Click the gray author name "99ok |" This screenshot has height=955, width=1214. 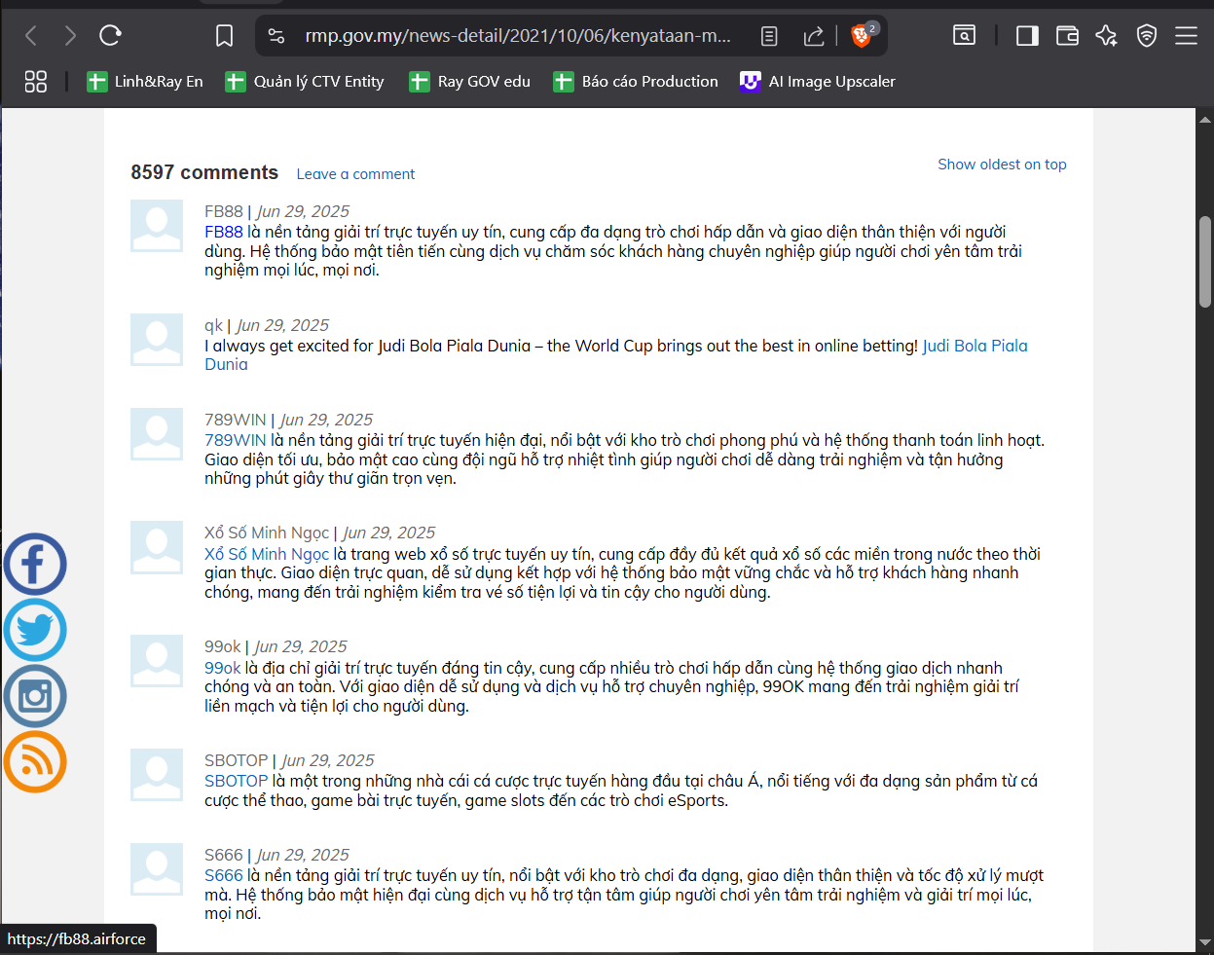pyautogui.click(x=227, y=646)
